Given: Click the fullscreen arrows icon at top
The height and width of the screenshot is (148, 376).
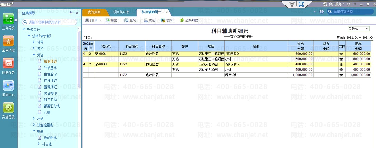Looking at the screenshot, I should click(x=301, y=4).
